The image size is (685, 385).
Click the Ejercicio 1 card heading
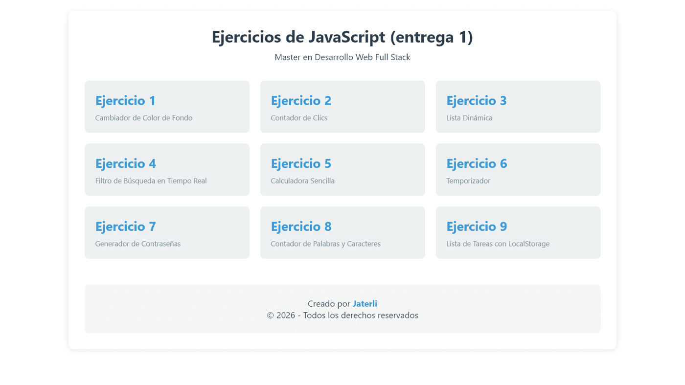pos(125,100)
